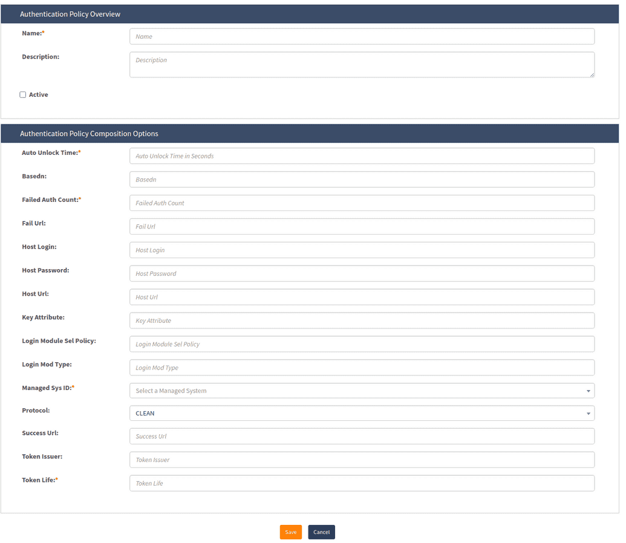Select the Failed Auth Count field
This screenshot has height=543, width=626.
(x=362, y=203)
